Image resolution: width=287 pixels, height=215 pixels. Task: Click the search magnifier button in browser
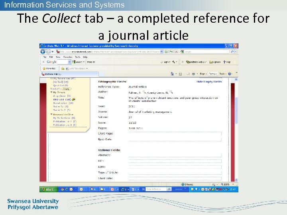tap(232, 52)
